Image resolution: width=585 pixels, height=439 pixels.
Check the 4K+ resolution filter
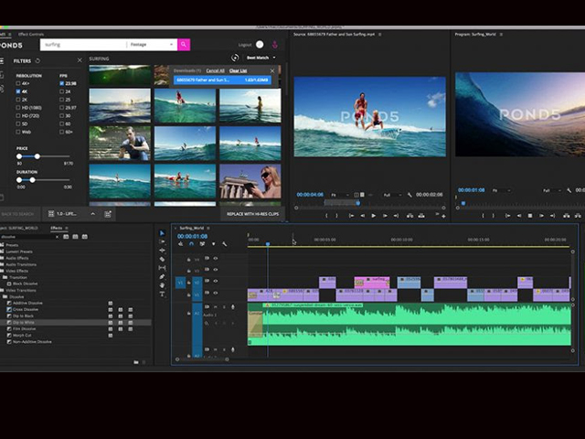tap(18, 83)
